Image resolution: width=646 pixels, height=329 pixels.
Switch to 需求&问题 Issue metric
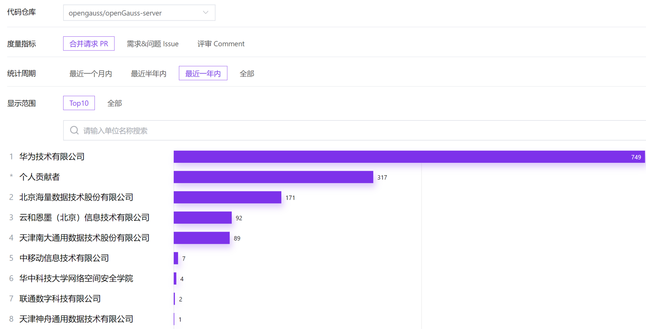tap(152, 44)
